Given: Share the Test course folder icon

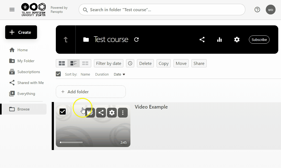Looking at the screenshot, I should 202,40.
